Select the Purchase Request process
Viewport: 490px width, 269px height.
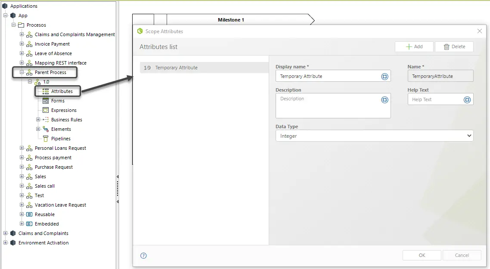[x=54, y=167]
